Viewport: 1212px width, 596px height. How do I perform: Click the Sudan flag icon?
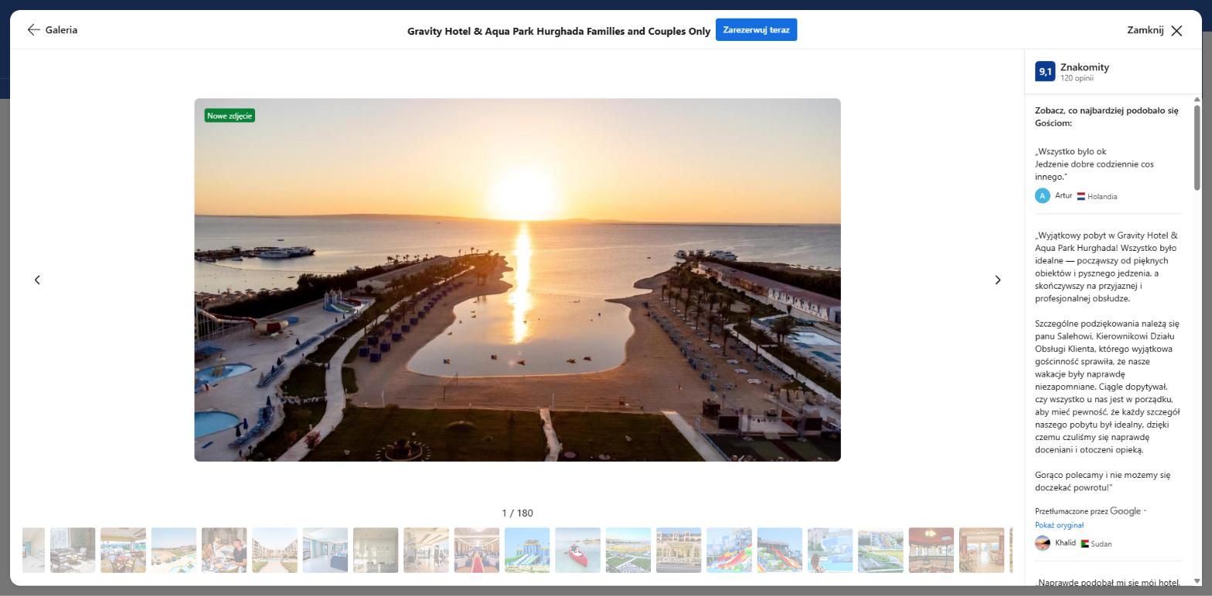[x=1085, y=544]
